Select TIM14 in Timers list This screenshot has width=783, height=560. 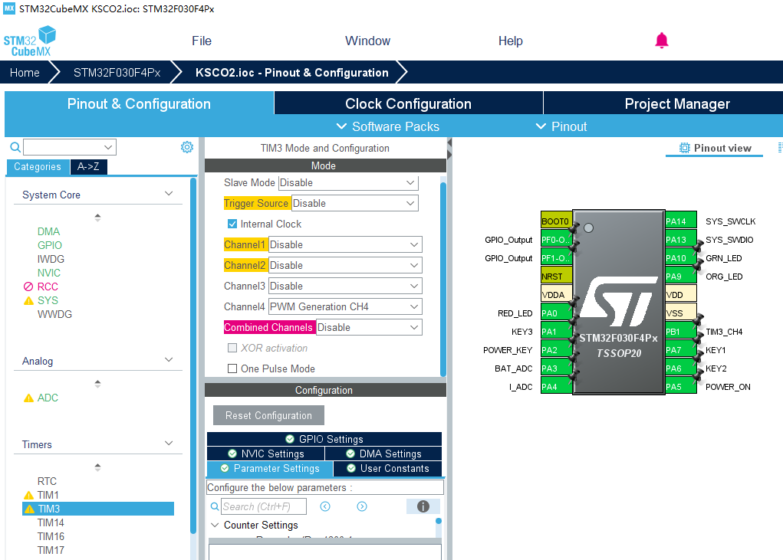[x=51, y=522]
